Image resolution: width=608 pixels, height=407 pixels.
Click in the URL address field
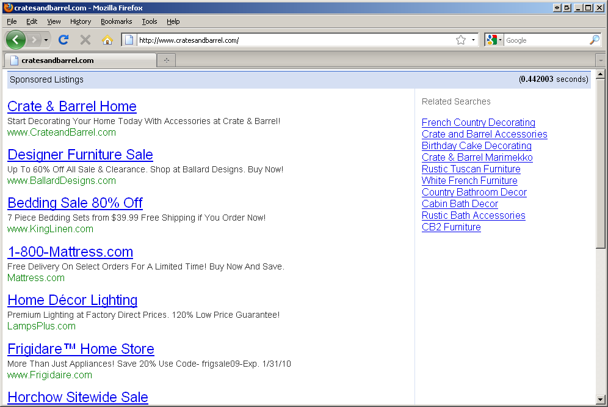pyautogui.click(x=295, y=40)
